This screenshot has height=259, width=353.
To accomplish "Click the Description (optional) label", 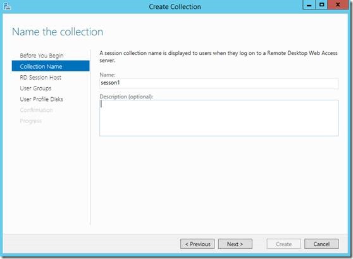I will [127, 97].
